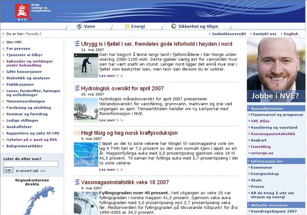Click the flame icon beside Energi
This screenshot has height=215, width=307.
127,26
